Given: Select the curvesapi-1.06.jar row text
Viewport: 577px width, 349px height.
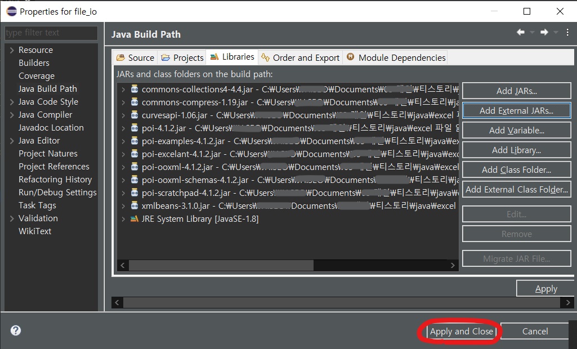Looking at the screenshot, I should [300, 115].
